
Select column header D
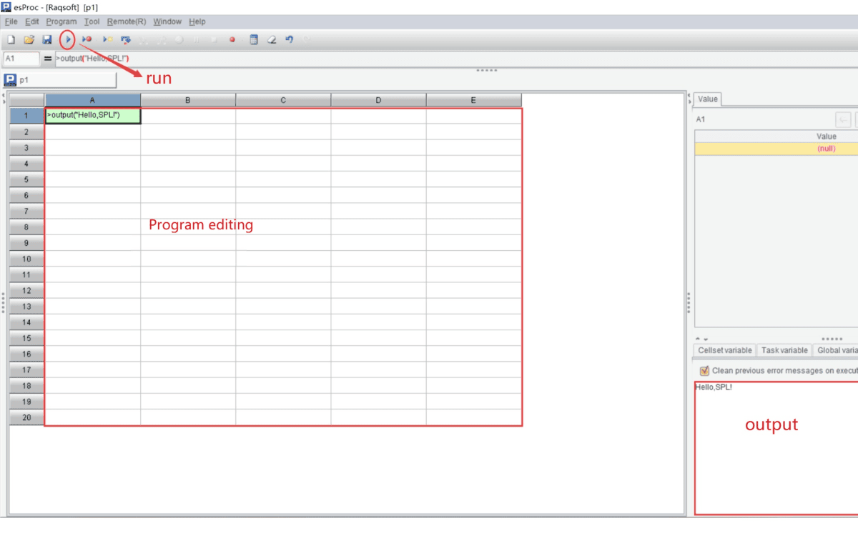[x=378, y=101]
